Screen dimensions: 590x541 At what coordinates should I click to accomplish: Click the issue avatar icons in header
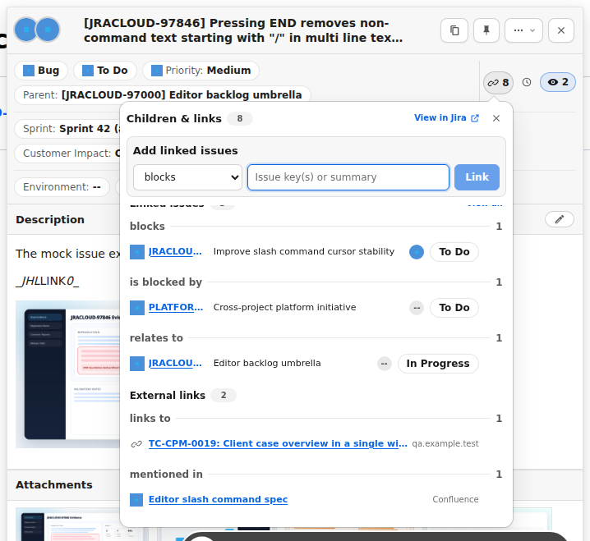[37, 30]
